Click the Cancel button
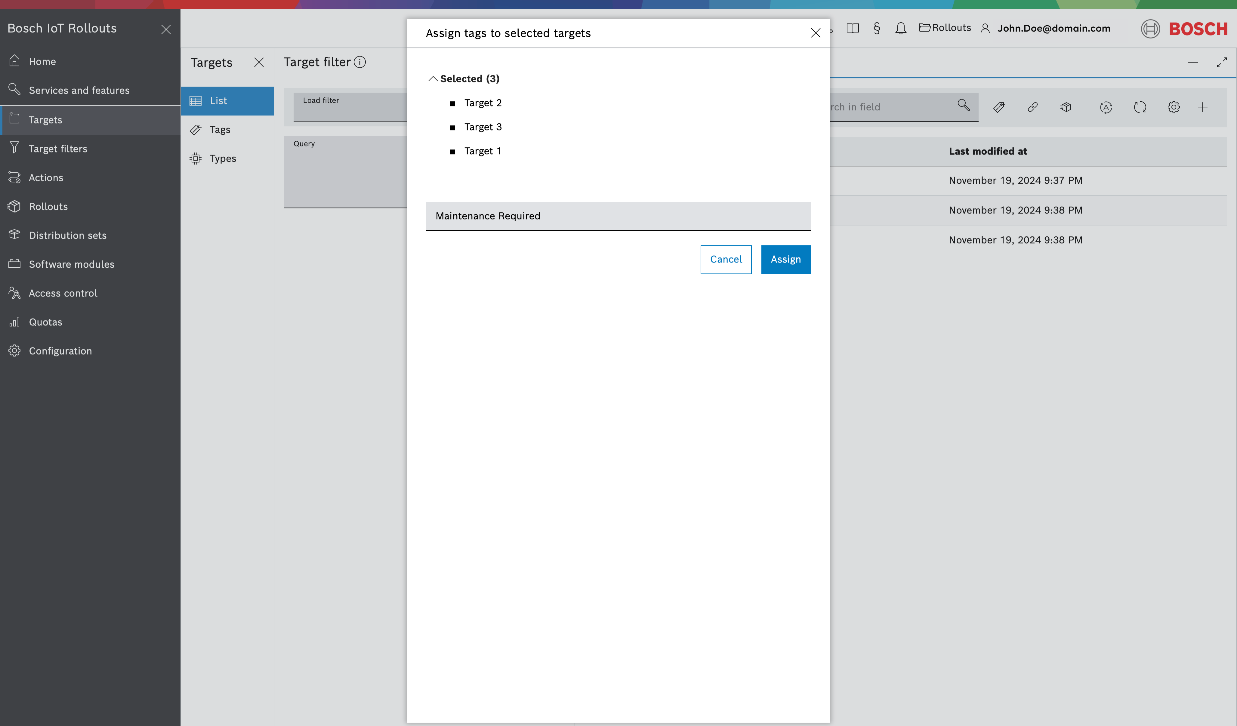1237x726 pixels. [726, 259]
